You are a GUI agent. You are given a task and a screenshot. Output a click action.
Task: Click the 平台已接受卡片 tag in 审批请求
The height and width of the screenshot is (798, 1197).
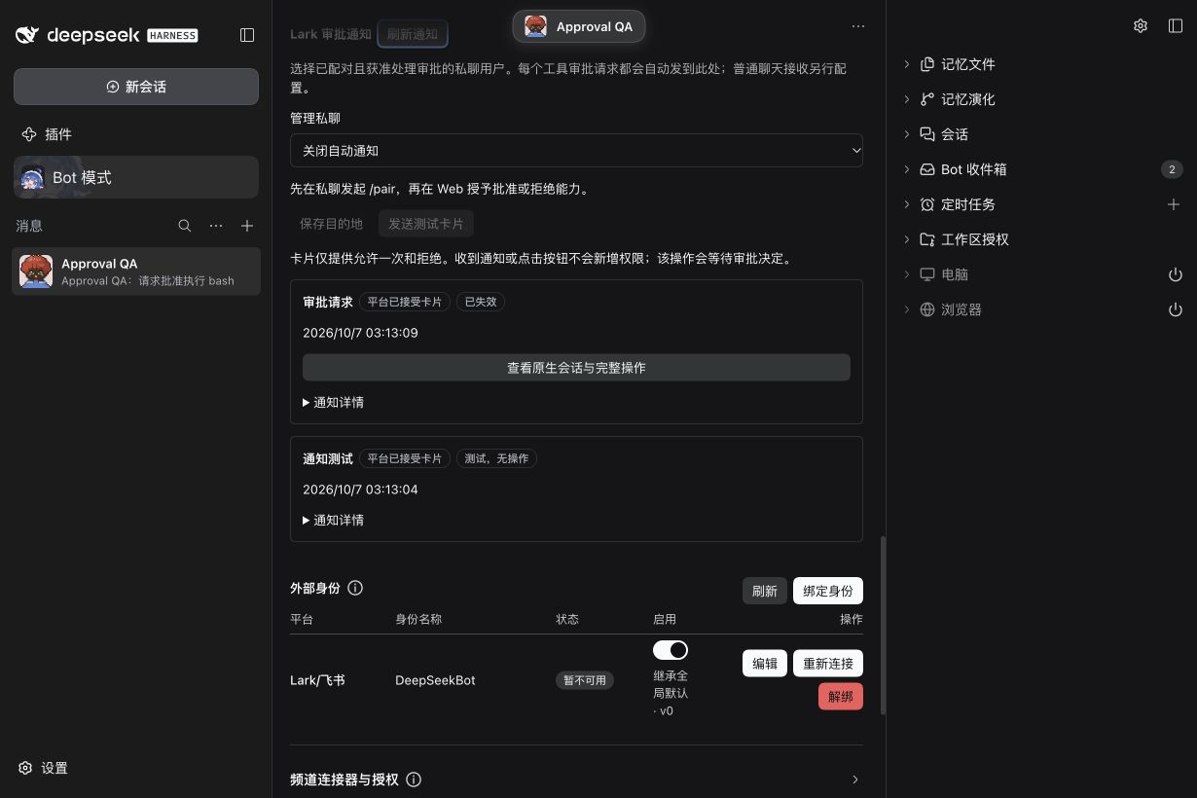click(404, 302)
